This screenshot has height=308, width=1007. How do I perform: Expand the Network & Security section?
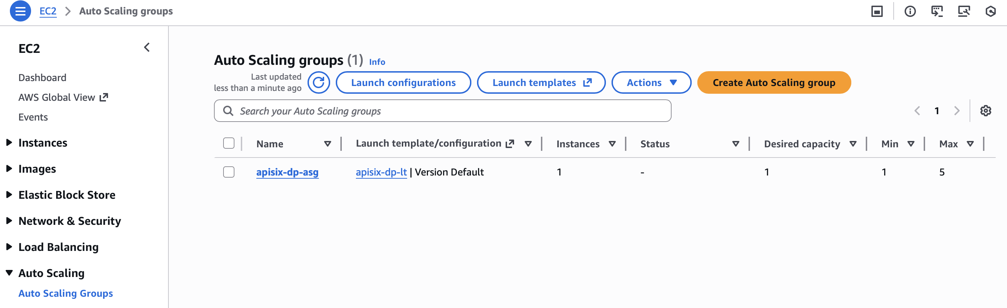click(10, 221)
